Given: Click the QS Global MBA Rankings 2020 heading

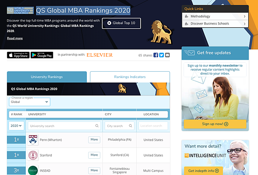Looking at the screenshot, I should point(83,10).
